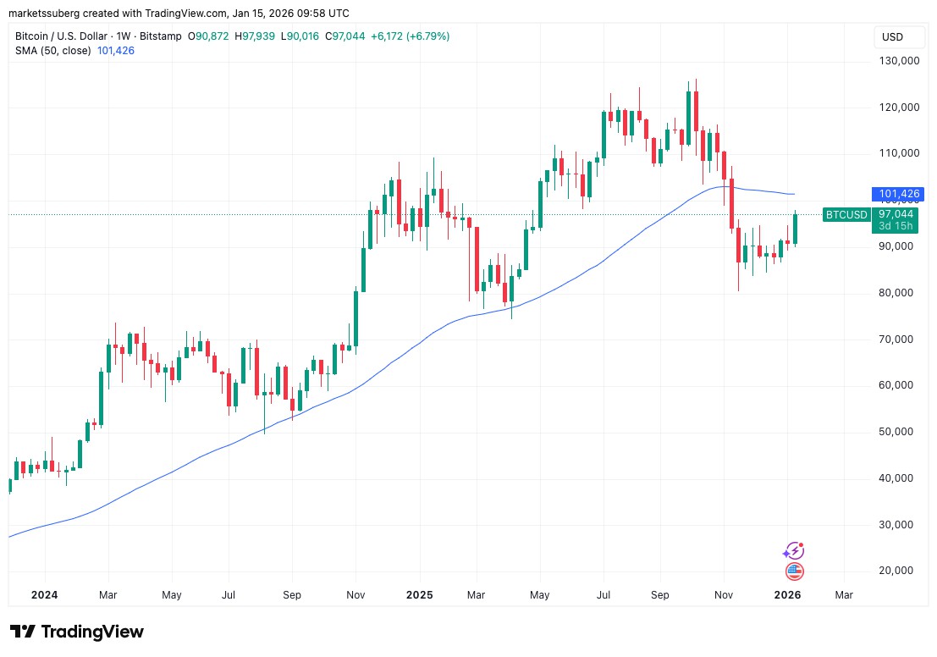Click the purple lightning event icon

pyautogui.click(x=794, y=550)
